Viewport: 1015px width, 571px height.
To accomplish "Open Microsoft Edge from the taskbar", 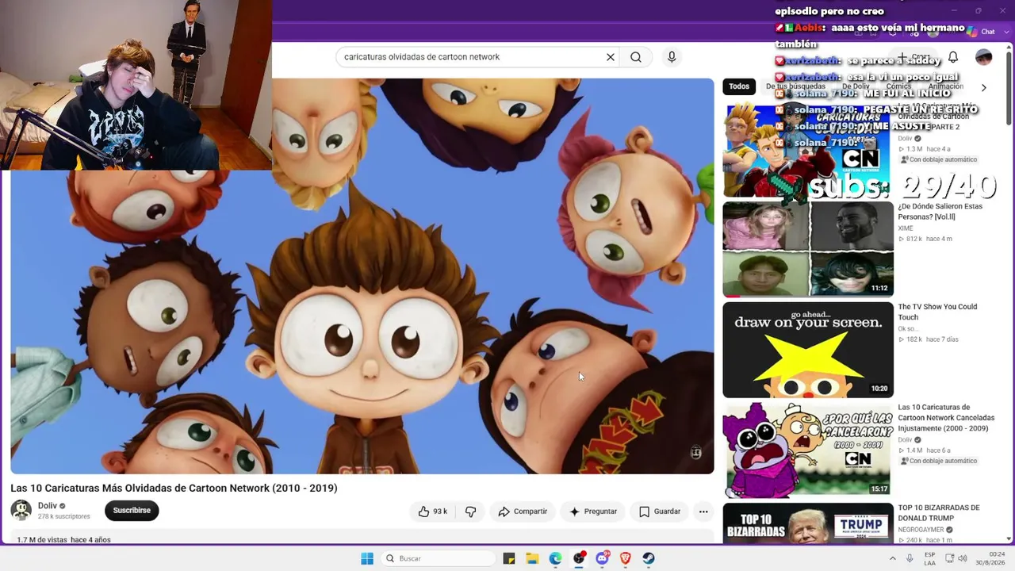I will click(556, 558).
